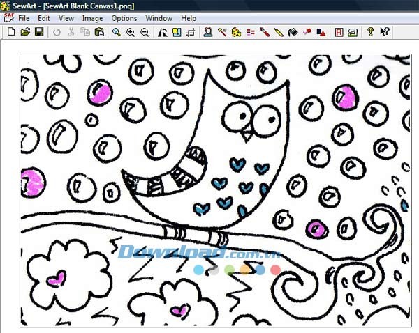Select the eraser tool icon
This screenshot has width=419, height=333.
tap(307, 32)
